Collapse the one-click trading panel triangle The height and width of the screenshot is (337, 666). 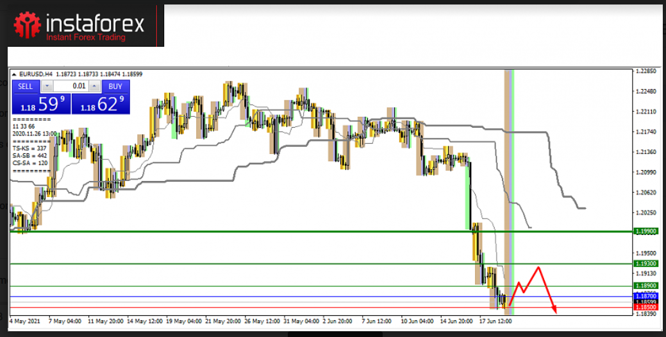pos(15,74)
